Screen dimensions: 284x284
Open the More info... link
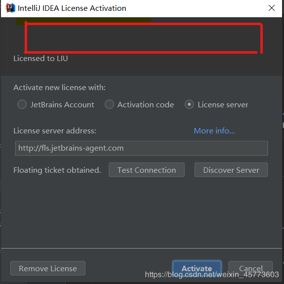214,130
